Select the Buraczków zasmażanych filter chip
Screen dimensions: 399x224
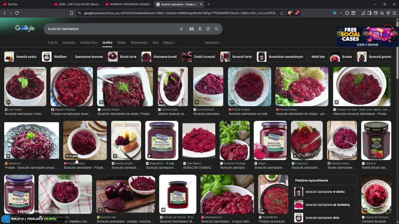[281, 57]
